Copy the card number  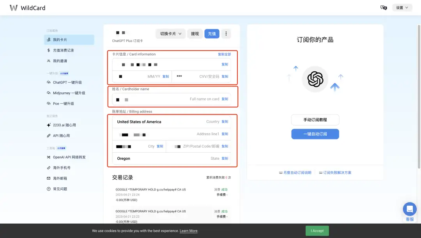[225, 64]
